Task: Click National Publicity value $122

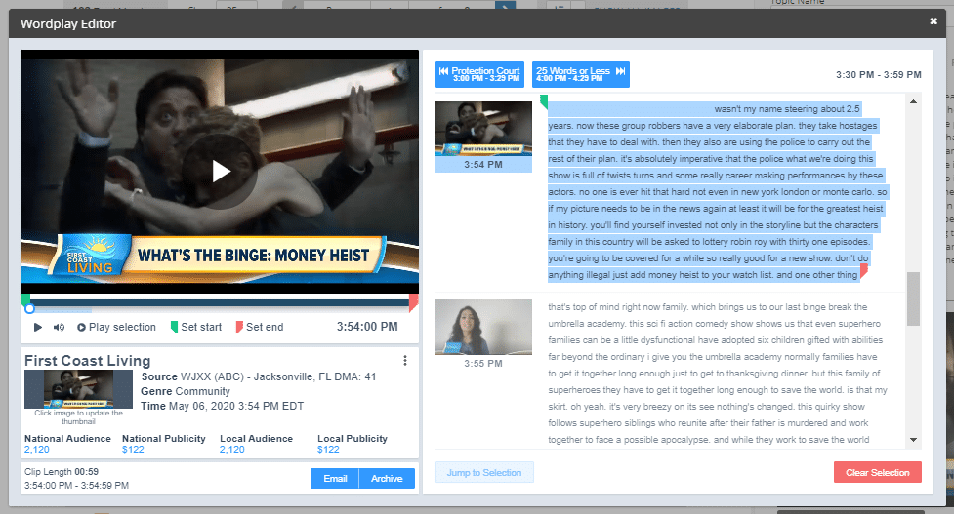Action: click(133, 450)
